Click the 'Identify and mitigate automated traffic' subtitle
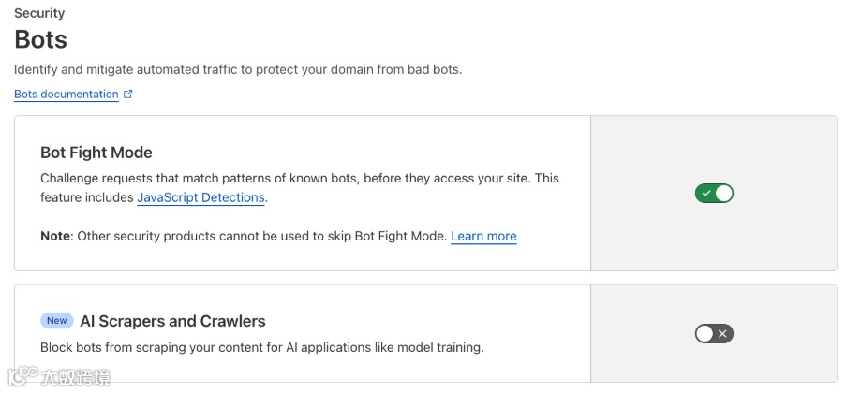The width and height of the screenshot is (846, 393). 238,69
